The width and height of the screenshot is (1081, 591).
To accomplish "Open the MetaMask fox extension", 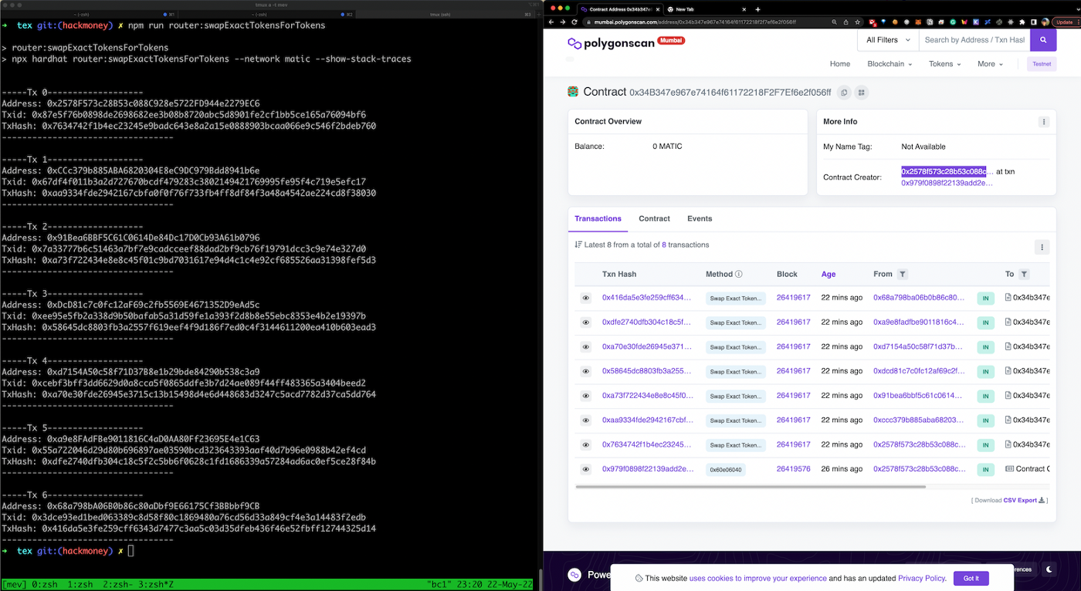I will pyautogui.click(x=918, y=22).
